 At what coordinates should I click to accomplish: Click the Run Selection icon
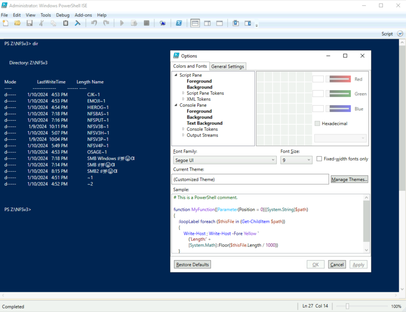coord(134,23)
